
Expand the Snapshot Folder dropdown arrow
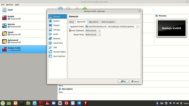coord(138,26)
